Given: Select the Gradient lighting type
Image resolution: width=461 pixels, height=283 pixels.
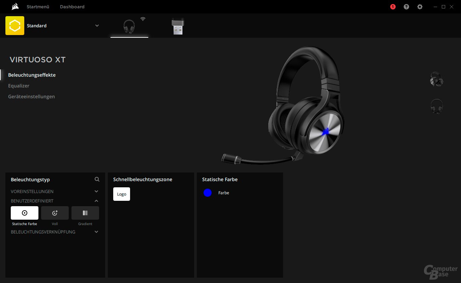Looking at the screenshot, I should click(x=85, y=213).
